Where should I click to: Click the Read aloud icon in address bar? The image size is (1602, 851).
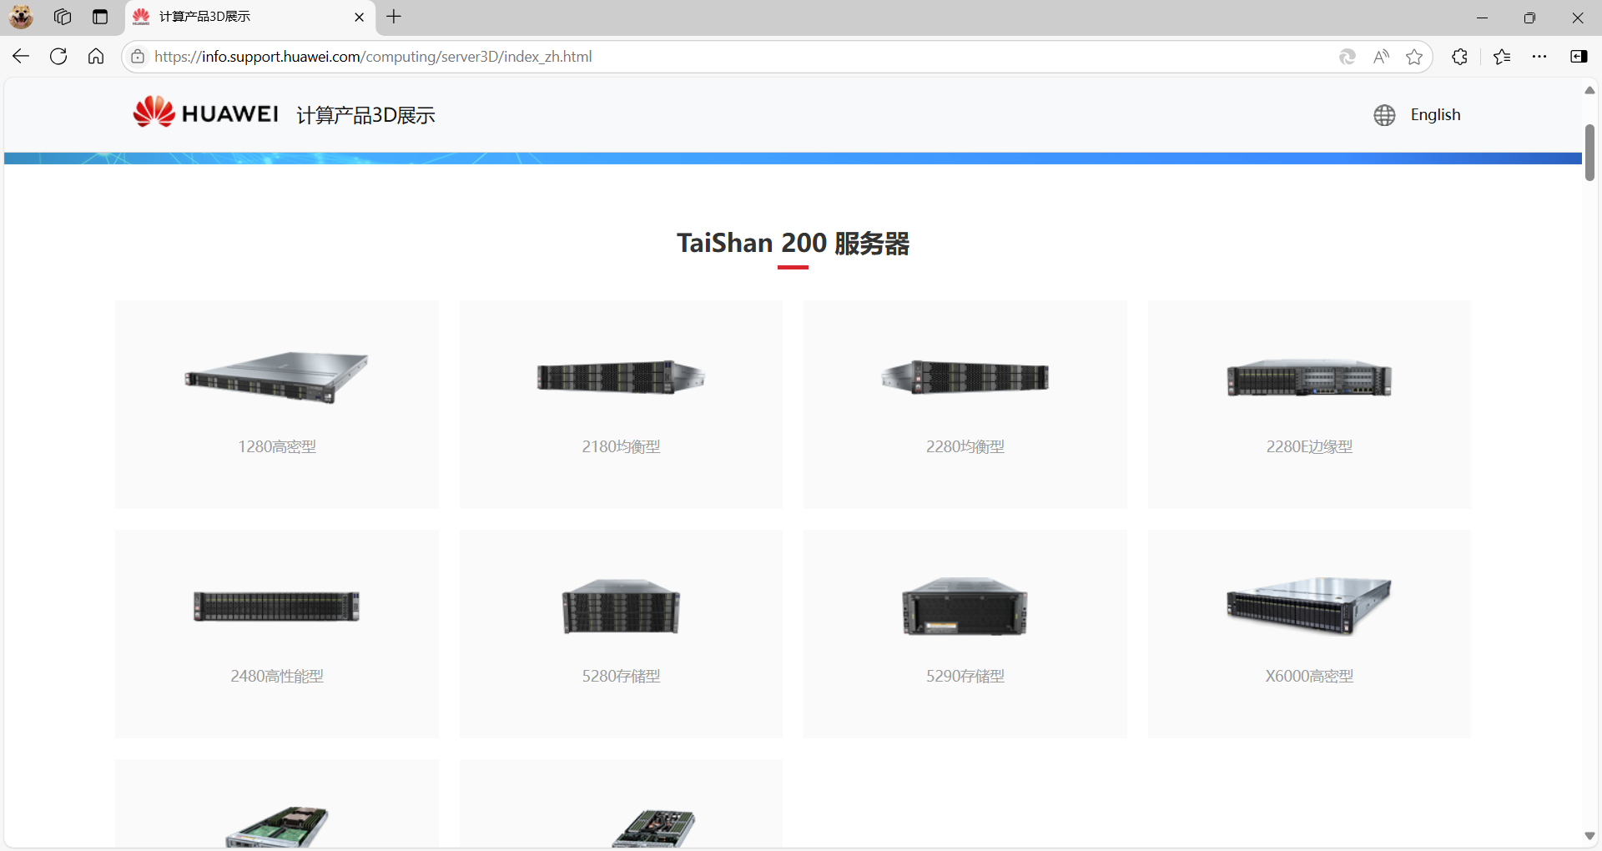pyautogui.click(x=1381, y=57)
